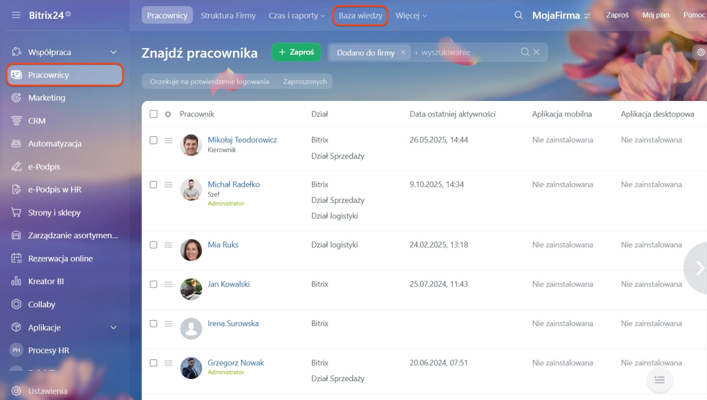The image size is (707, 400).
Task: Open the Marketing section icon in sidebar
Action: tap(17, 98)
